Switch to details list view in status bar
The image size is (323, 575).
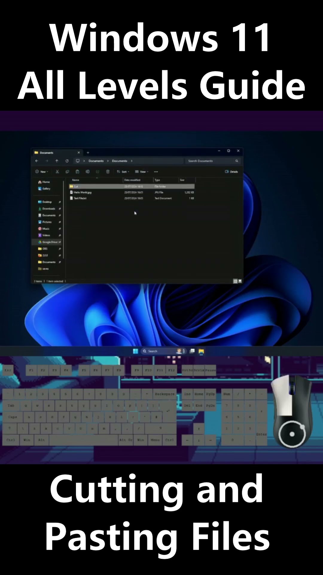coord(235,281)
